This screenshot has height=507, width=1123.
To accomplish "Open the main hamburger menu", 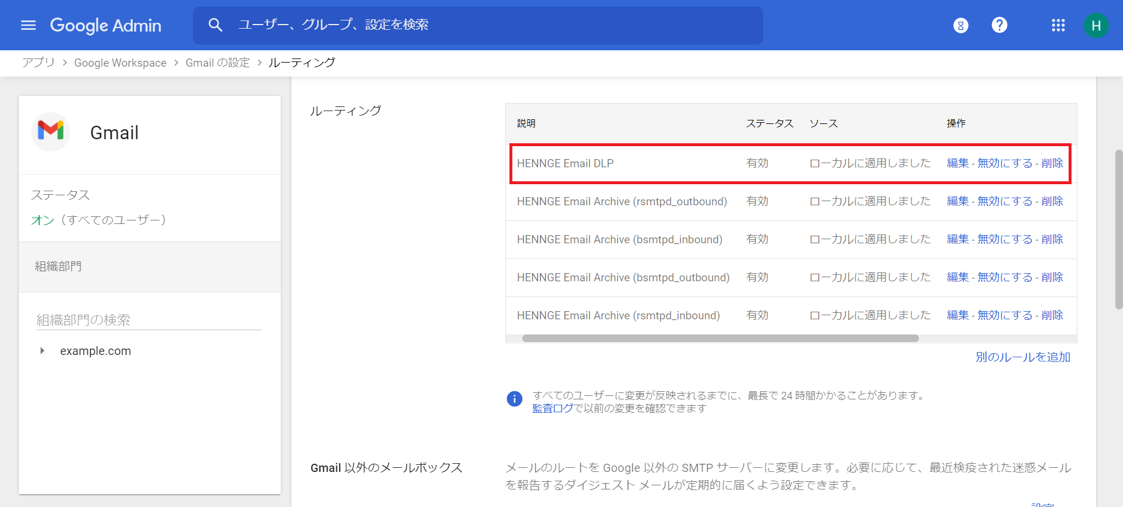I will click(x=28, y=25).
